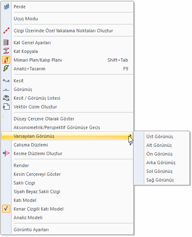The image size is (192, 237).
Task: Click the Perde shear wall icon
Action: (6, 7)
